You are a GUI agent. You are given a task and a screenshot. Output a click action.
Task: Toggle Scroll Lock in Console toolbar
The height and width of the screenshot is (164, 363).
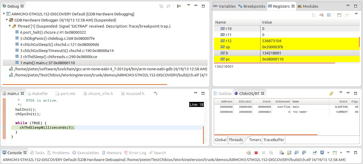[289, 153]
